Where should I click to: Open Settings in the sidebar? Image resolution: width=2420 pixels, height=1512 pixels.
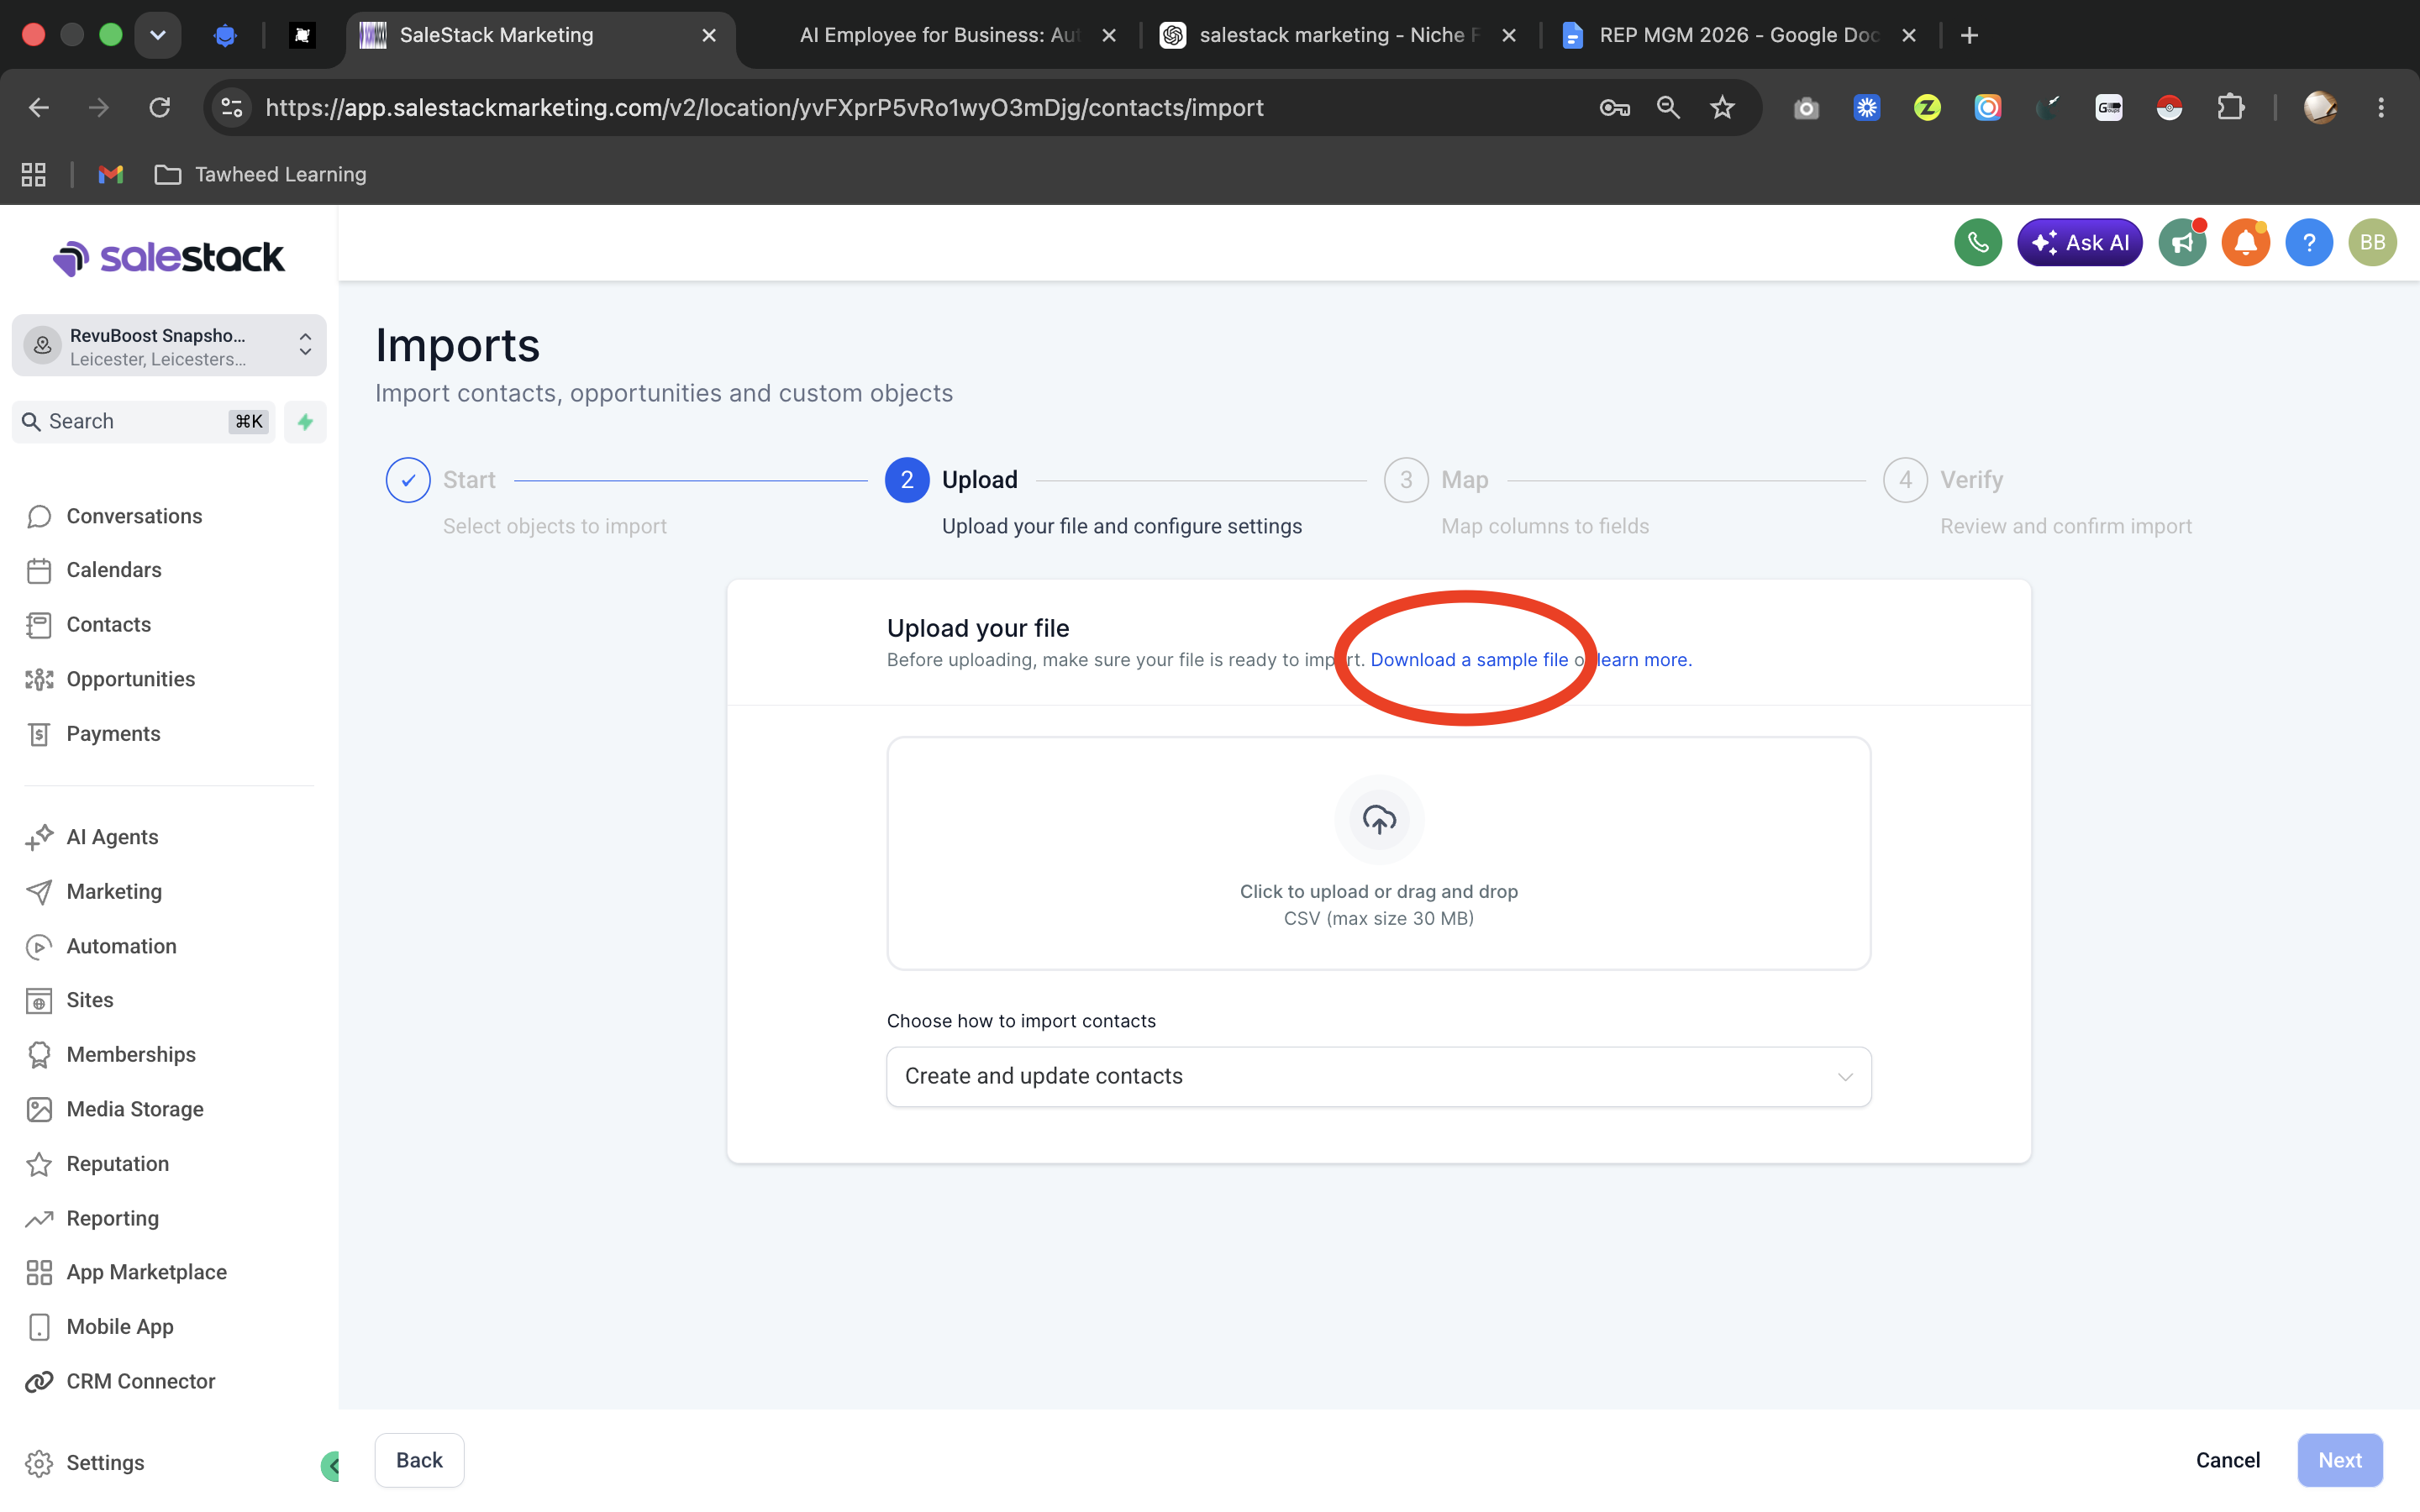[105, 1463]
